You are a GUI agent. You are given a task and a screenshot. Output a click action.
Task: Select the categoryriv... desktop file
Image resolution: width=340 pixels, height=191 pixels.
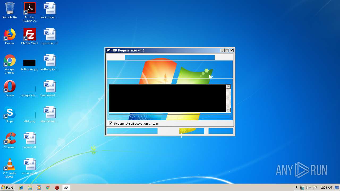29,91
